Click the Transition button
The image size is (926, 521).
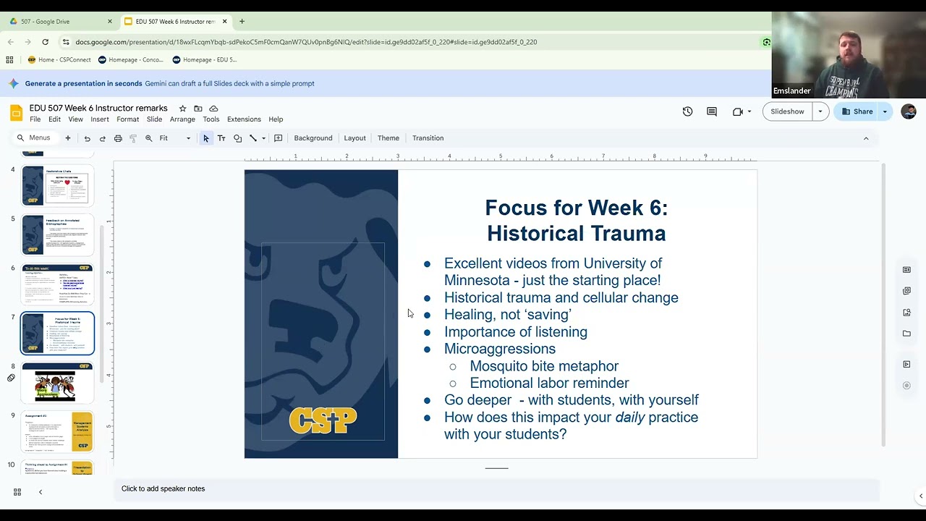[428, 138]
